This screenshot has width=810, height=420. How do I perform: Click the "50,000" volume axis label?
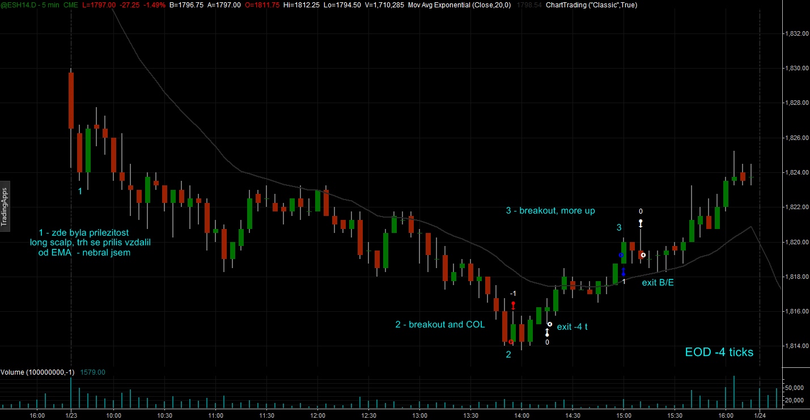click(794, 388)
